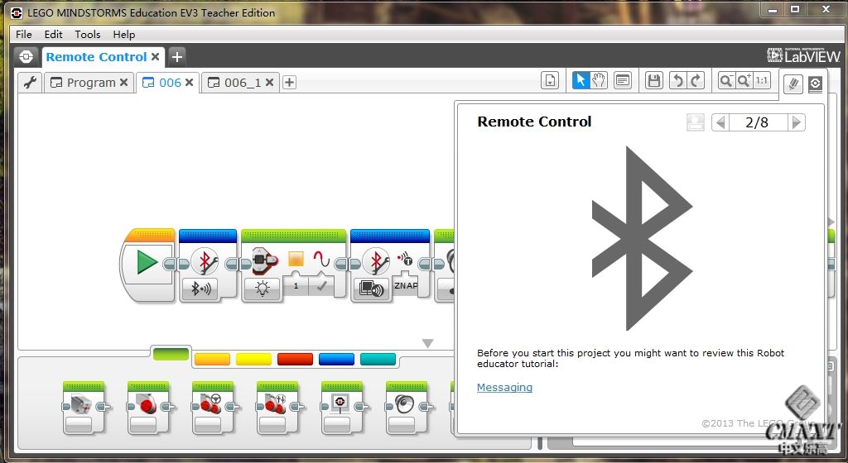The image size is (848, 463).
Task: Toggle the content panel icon
Action: point(815,84)
